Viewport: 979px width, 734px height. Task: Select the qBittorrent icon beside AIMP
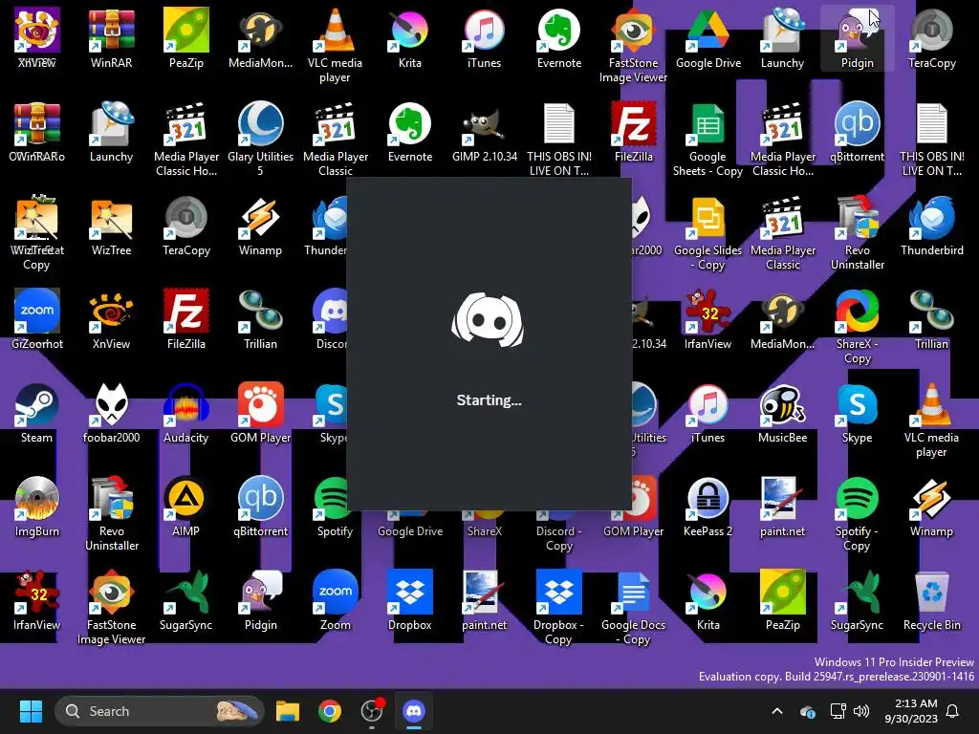click(260, 507)
